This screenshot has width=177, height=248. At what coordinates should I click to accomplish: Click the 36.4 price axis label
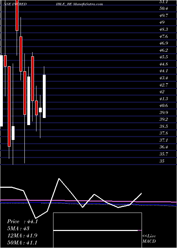click(x=164, y=147)
